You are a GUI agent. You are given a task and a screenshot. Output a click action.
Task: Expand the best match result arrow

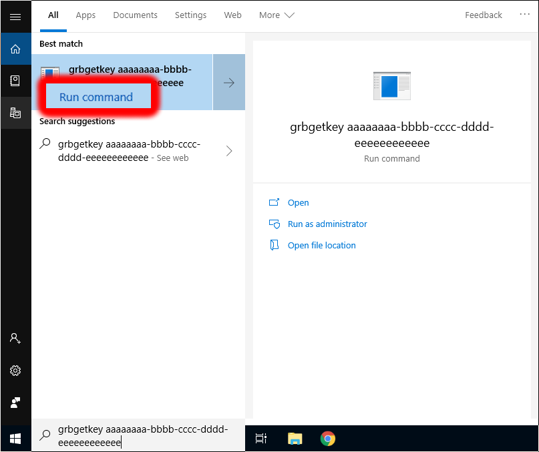228,83
